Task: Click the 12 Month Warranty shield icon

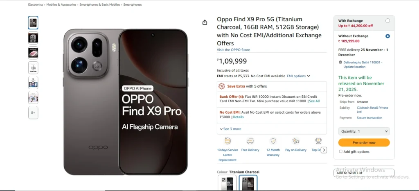Action: click(x=273, y=141)
